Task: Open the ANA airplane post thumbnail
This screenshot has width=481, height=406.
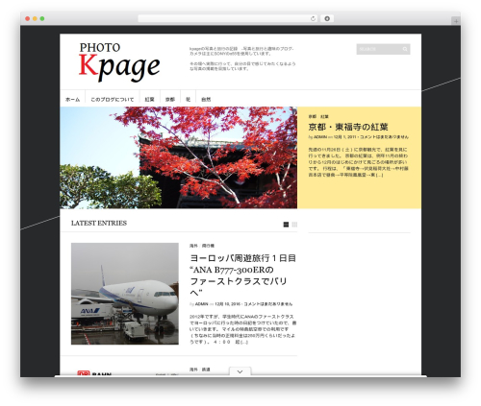Action: click(125, 294)
